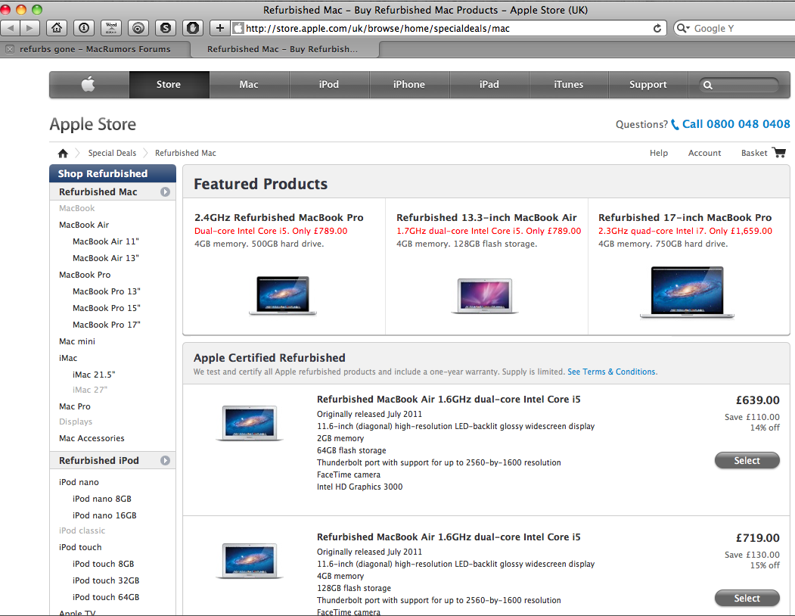Open the iPad section in Apple nav

pos(489,84)
